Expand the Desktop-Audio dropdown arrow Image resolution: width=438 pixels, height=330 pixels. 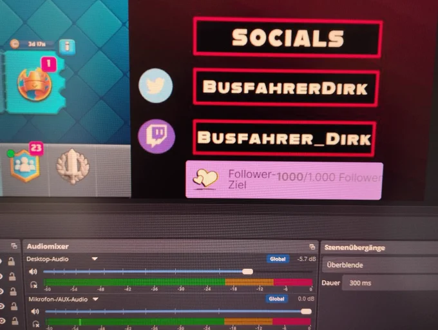tap(95, 258)
